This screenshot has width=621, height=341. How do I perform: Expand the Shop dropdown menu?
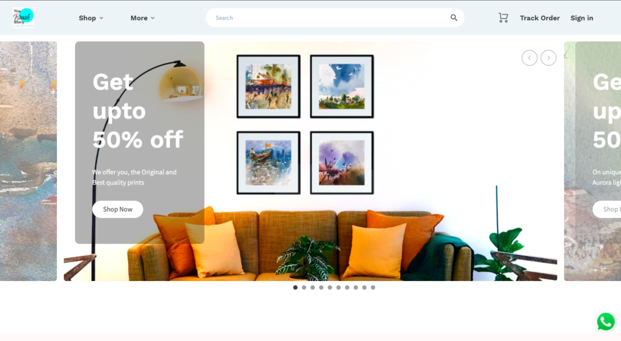click(91, 18)
